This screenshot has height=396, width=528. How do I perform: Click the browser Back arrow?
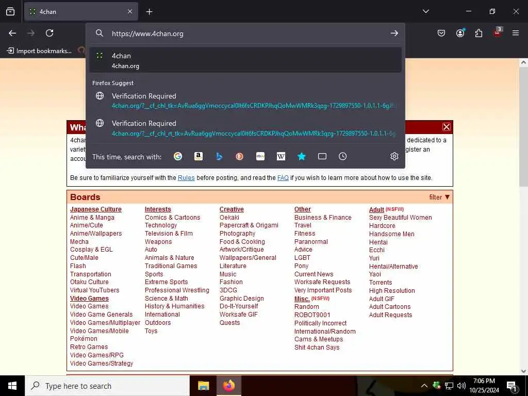tap(12, 33)
